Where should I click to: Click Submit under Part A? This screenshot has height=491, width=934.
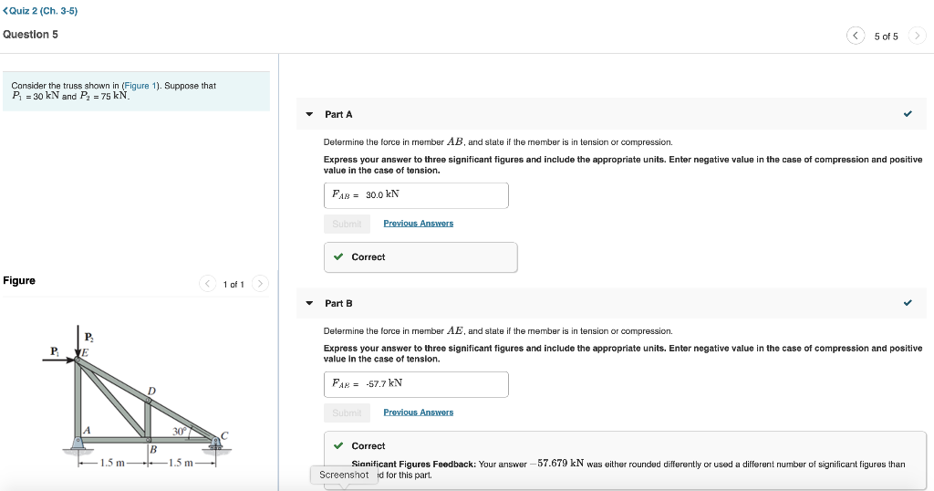pos(347,224)
